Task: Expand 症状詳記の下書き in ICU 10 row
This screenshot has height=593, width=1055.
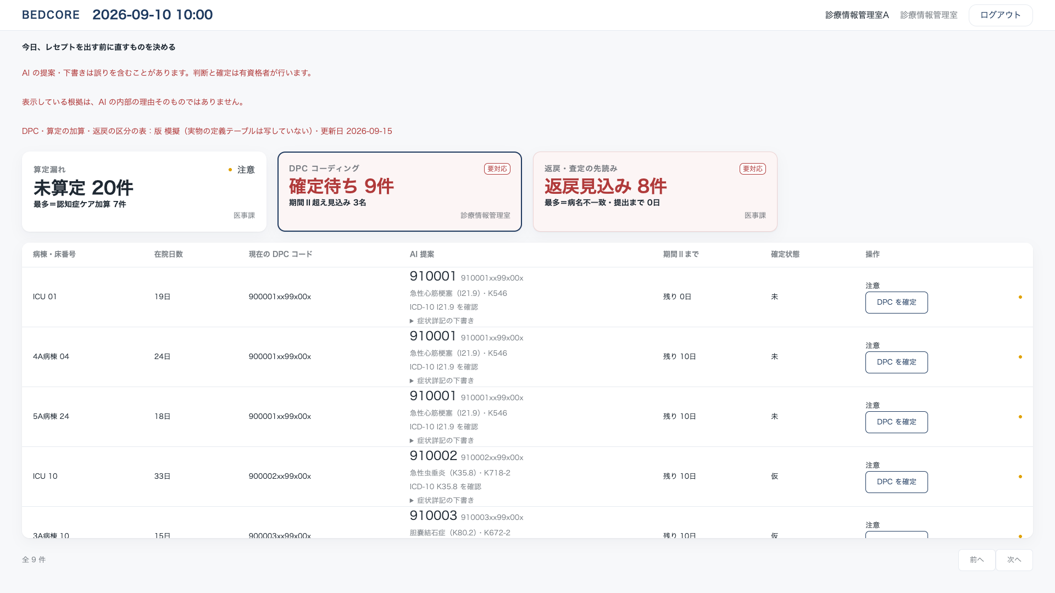Action: (x=442, y=500)
